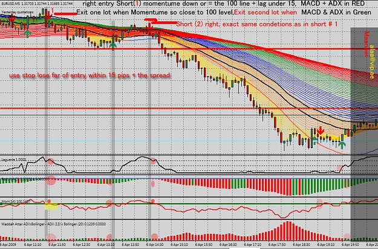Click the '6 Apr 15:50' time label
Image resolution: width=378 pixels, height=249 pixels.
(204, 245)
